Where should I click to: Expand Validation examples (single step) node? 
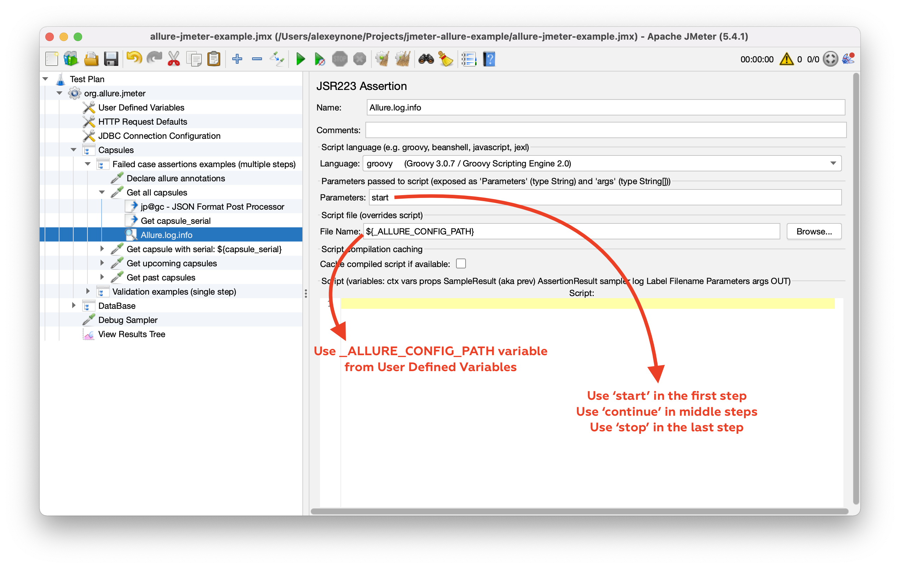(88, 292)
